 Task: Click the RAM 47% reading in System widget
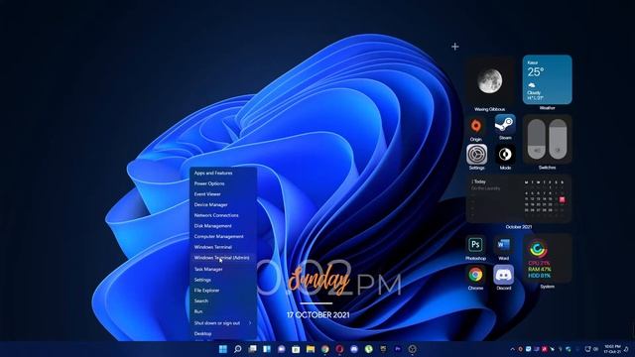coord(539,269)
